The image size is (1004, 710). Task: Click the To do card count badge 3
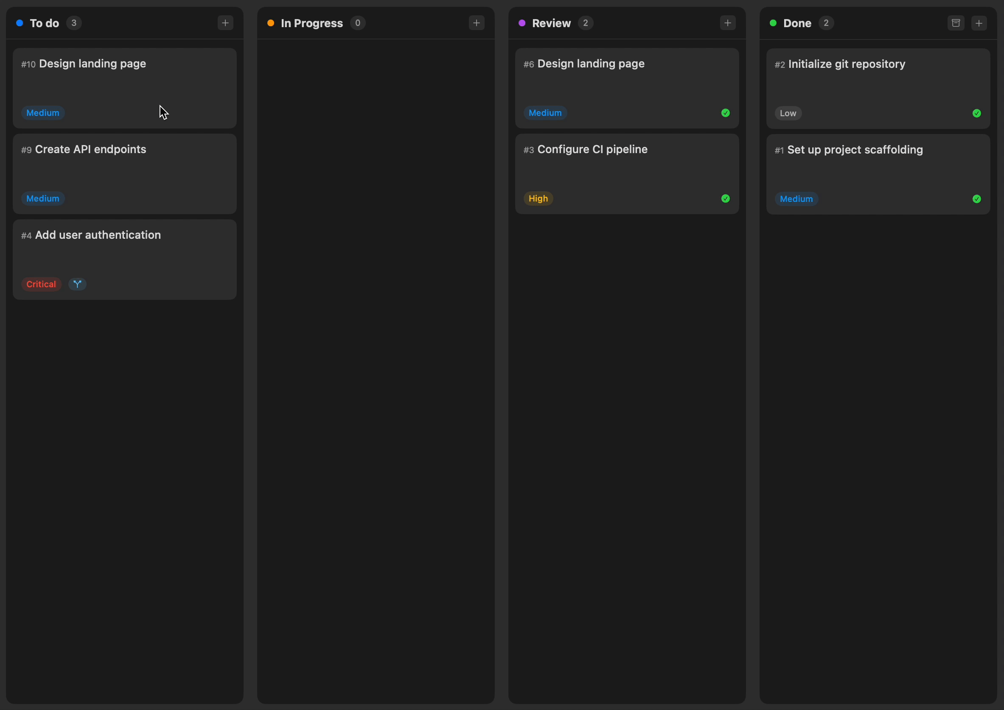74,23
